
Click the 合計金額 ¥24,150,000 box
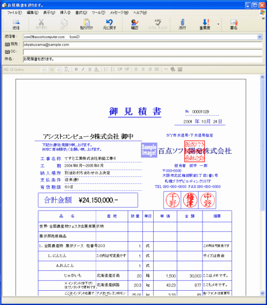click(x=88, y=200)
